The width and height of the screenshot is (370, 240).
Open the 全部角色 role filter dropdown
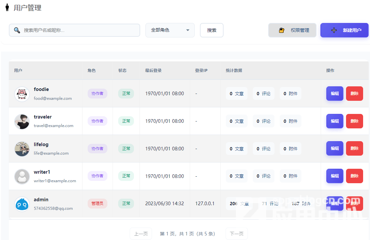[170, 30]
